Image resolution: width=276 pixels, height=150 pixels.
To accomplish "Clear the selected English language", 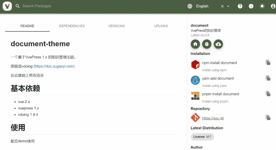I will [x=222, y=6].
